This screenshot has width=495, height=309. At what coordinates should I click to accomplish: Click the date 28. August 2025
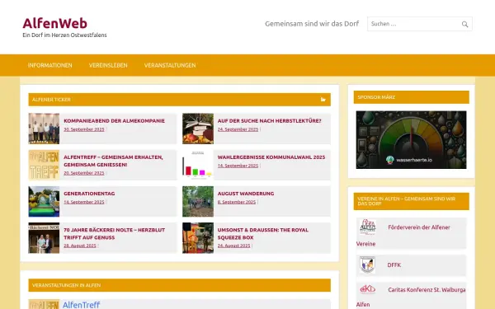click(x=80, y=246)
